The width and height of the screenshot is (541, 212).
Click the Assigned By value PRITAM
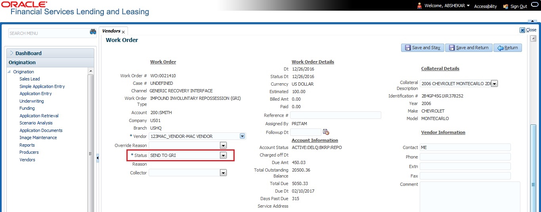(299, 124)
